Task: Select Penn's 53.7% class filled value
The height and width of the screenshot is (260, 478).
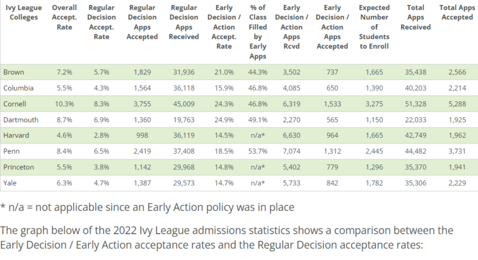Action: tap(258, 151)
